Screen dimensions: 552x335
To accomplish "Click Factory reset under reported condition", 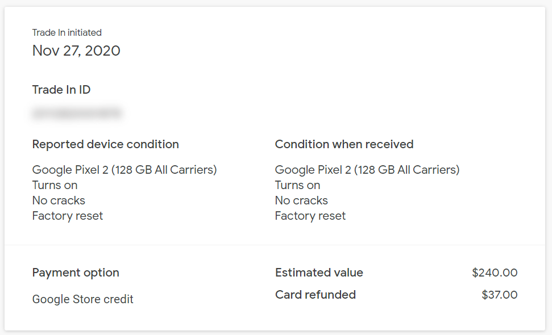I will pyautogui.click(x=68, y=216).
